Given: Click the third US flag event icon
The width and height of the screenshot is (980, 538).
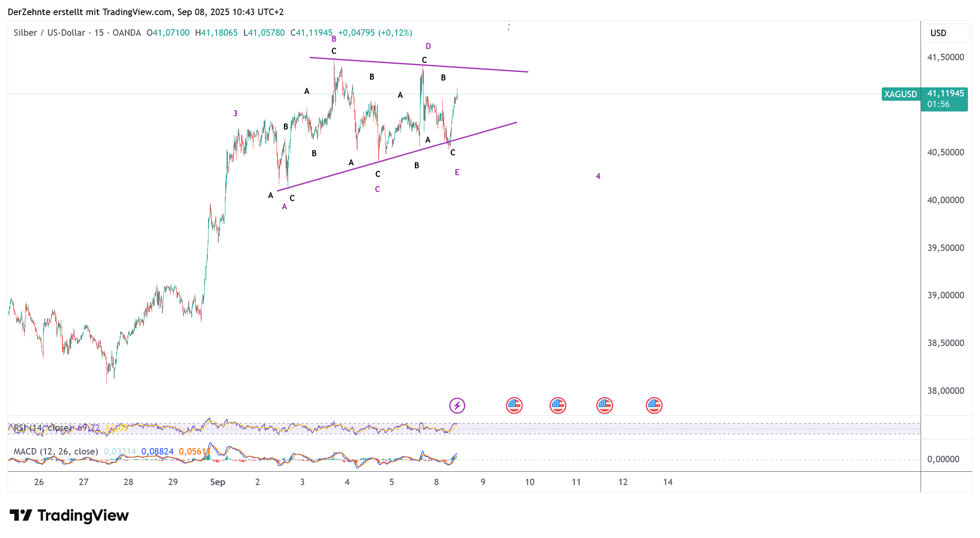Looking at the screenshot, I should click(x=604, y=405).
